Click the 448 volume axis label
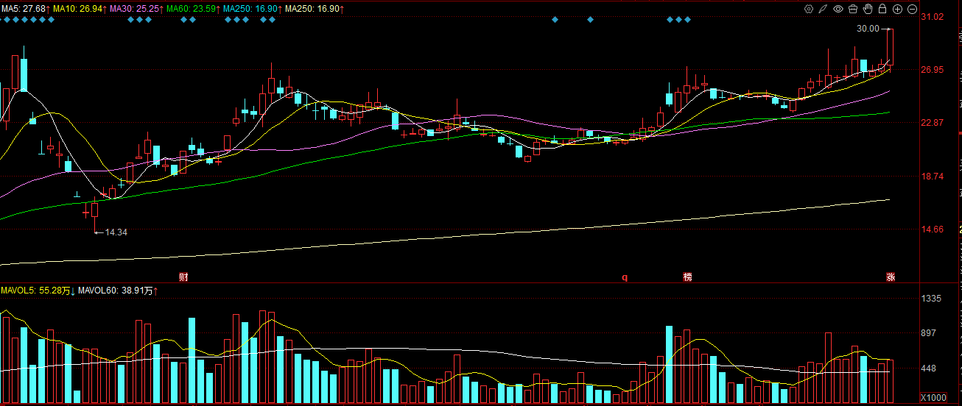The width and height of the screenshot is (962, 406). coord(930,368)
